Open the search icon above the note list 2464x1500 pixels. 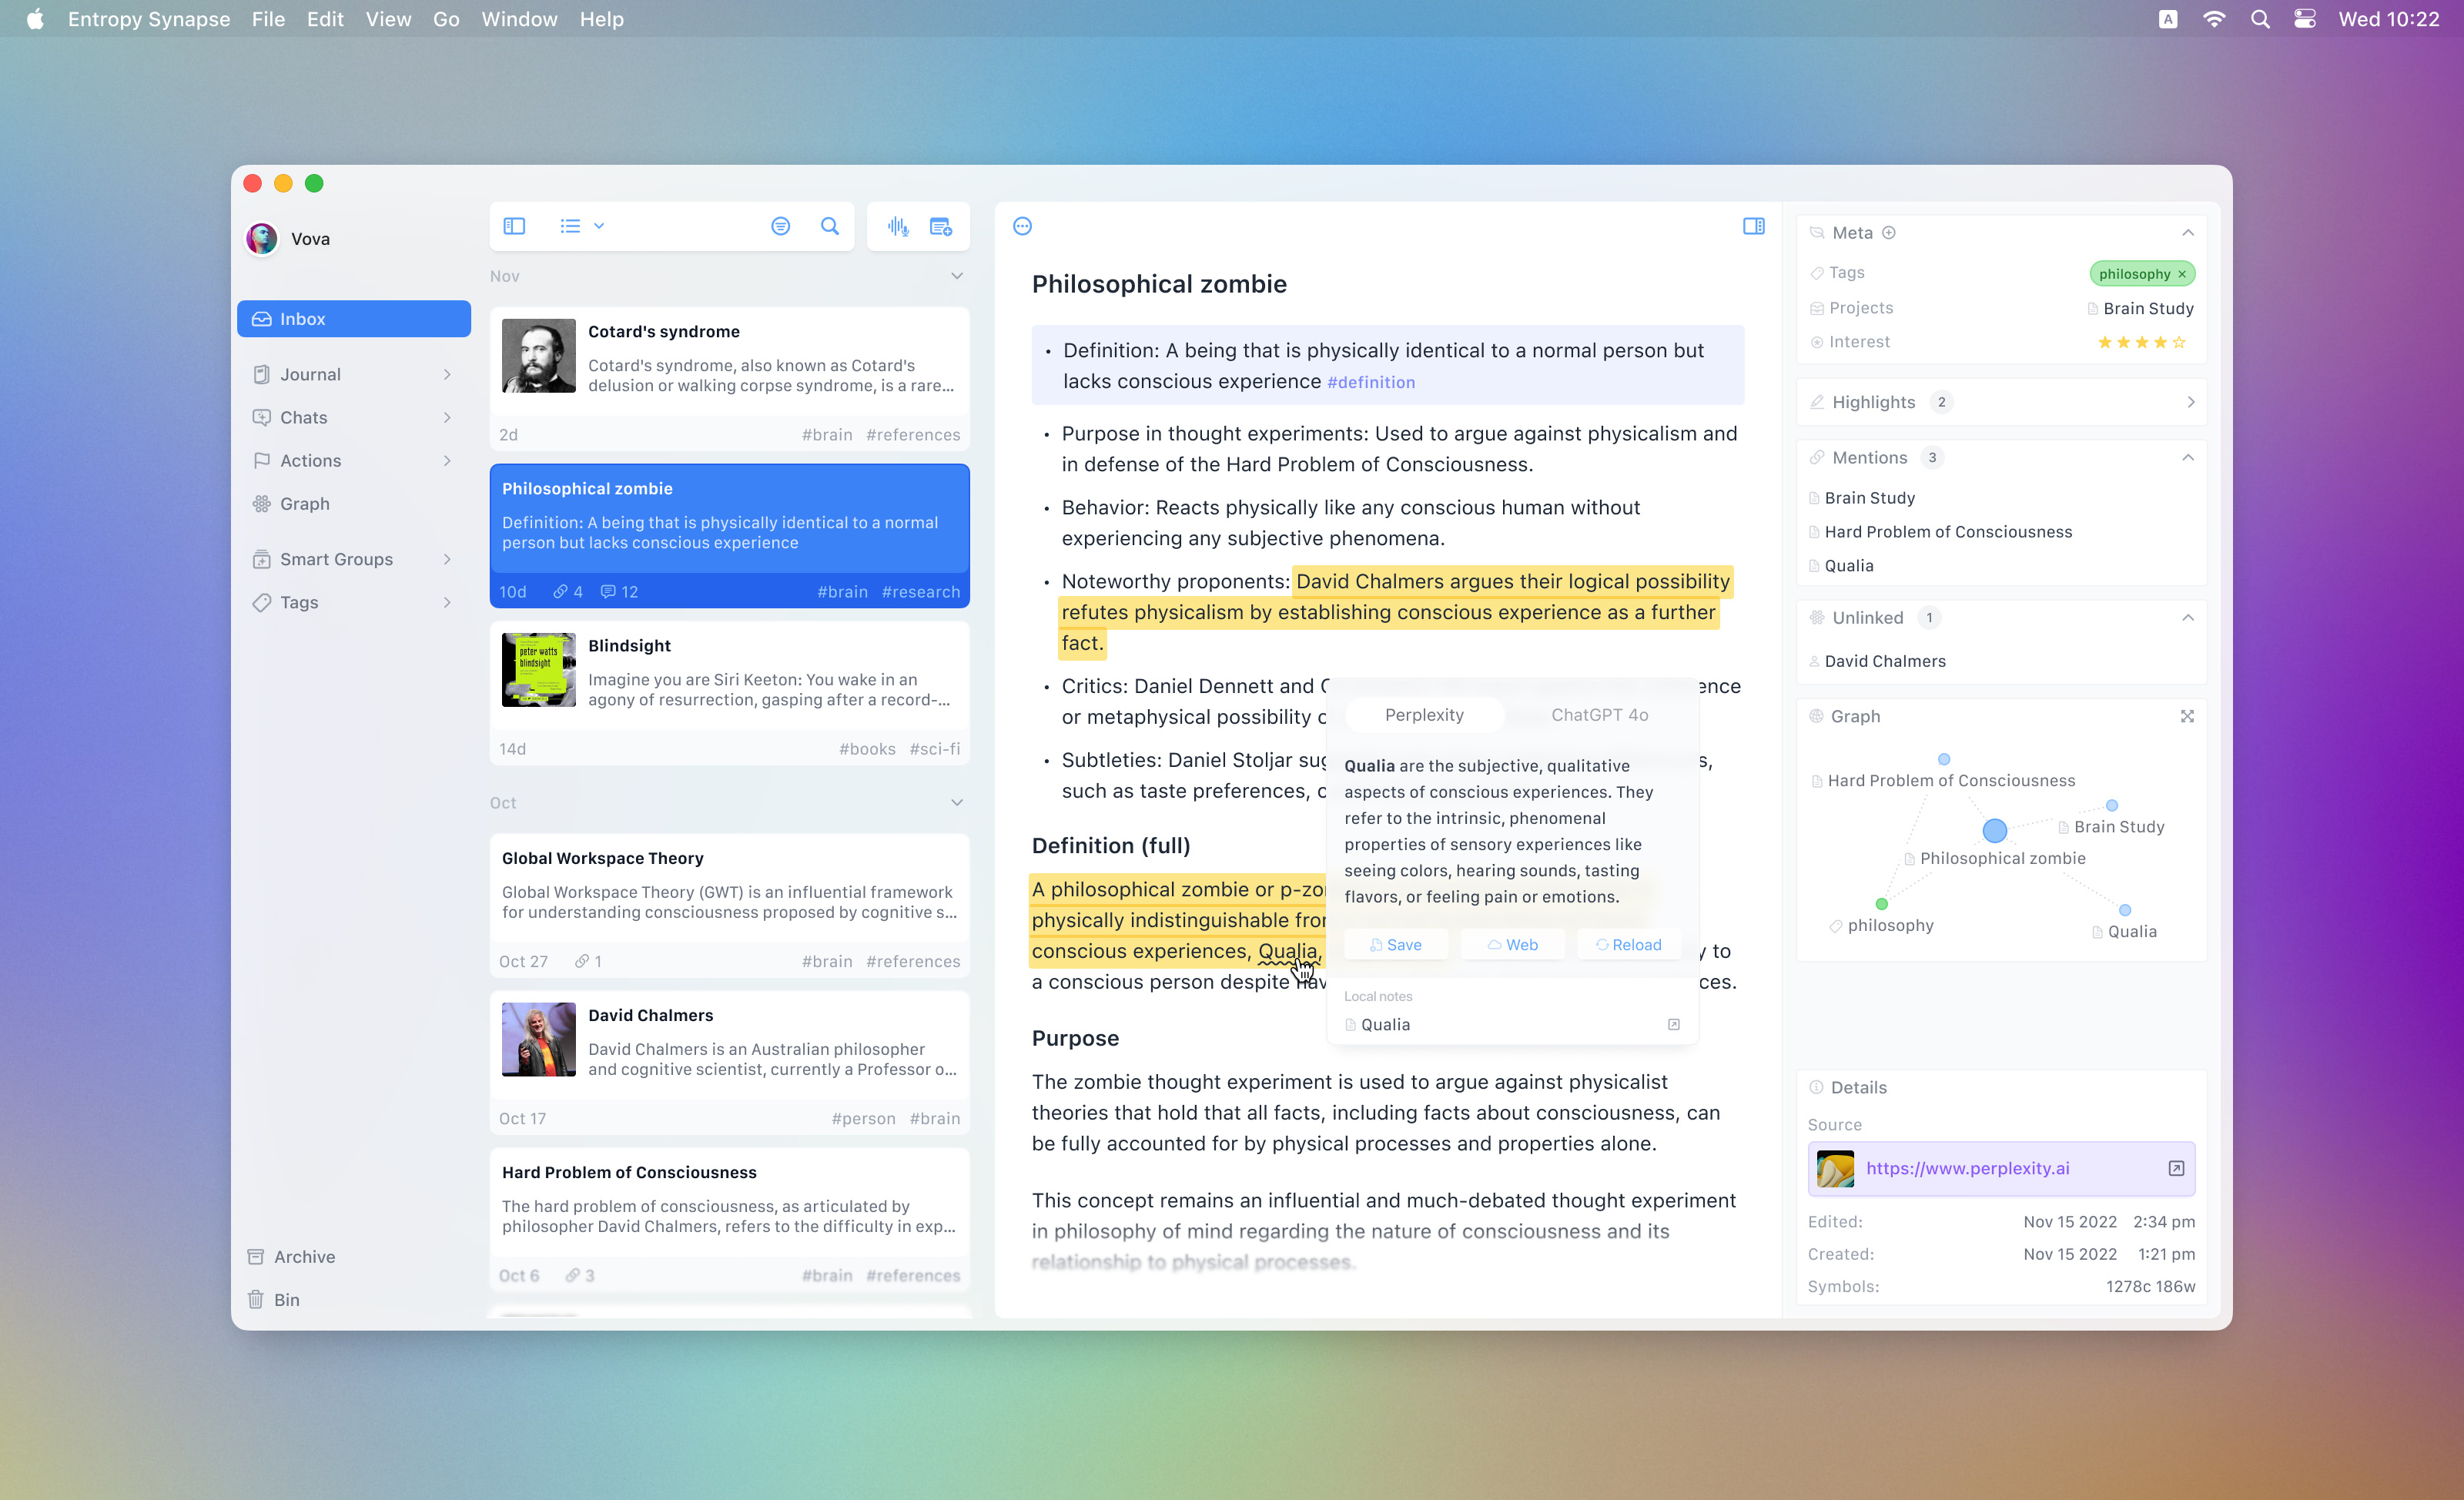point(829,226)
